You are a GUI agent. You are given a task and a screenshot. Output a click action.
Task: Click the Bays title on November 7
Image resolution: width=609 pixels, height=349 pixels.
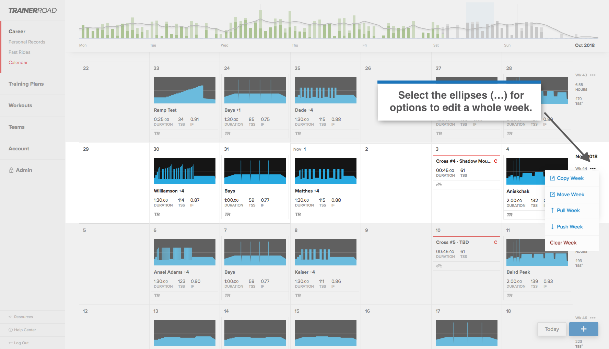coord(230,272)
